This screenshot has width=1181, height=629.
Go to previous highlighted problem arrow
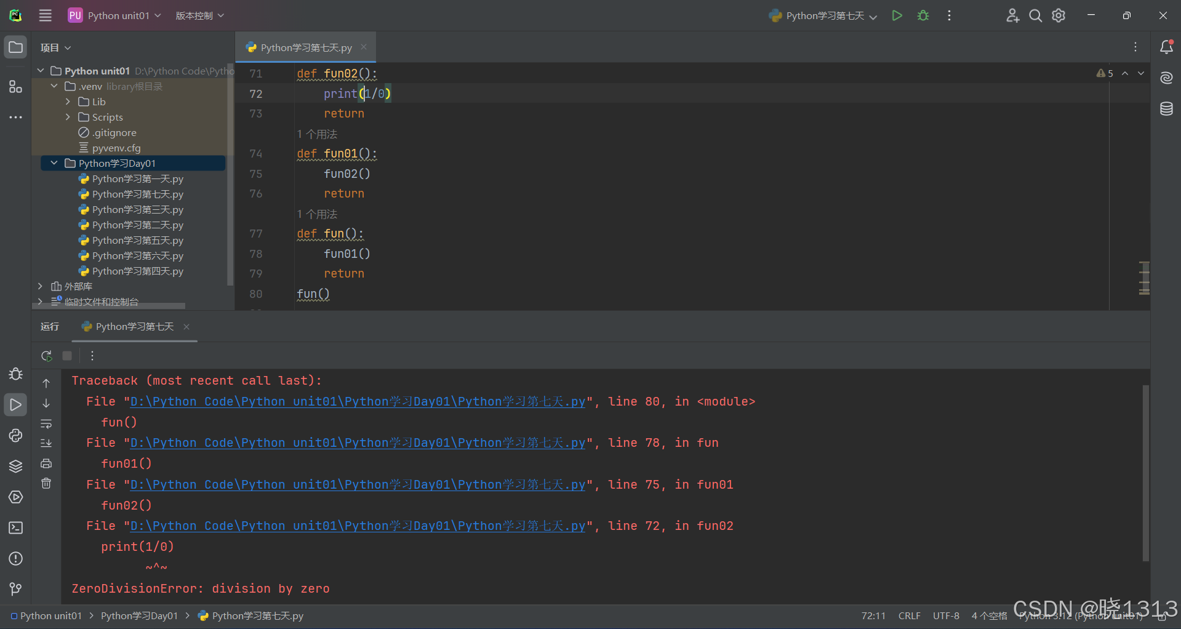coord(1125,73)
